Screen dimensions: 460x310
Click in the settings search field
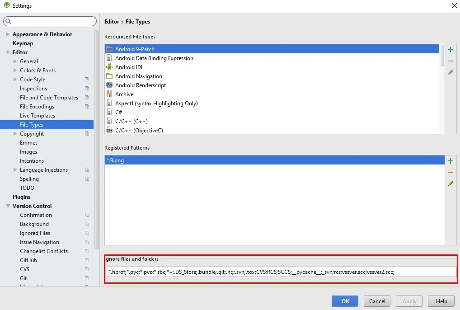[x=50, y=21]
